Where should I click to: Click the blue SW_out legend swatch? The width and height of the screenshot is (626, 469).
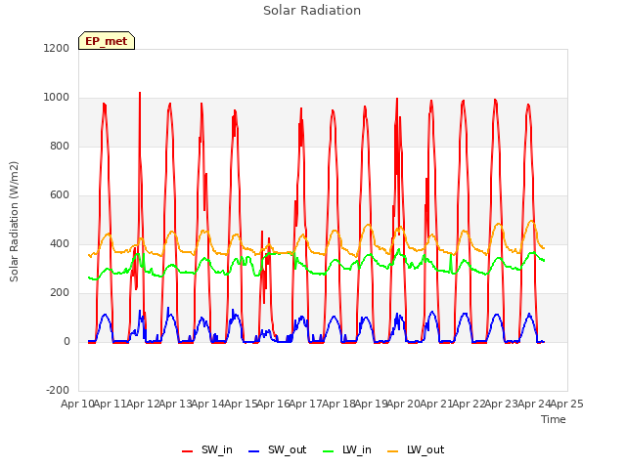point(254,451)
